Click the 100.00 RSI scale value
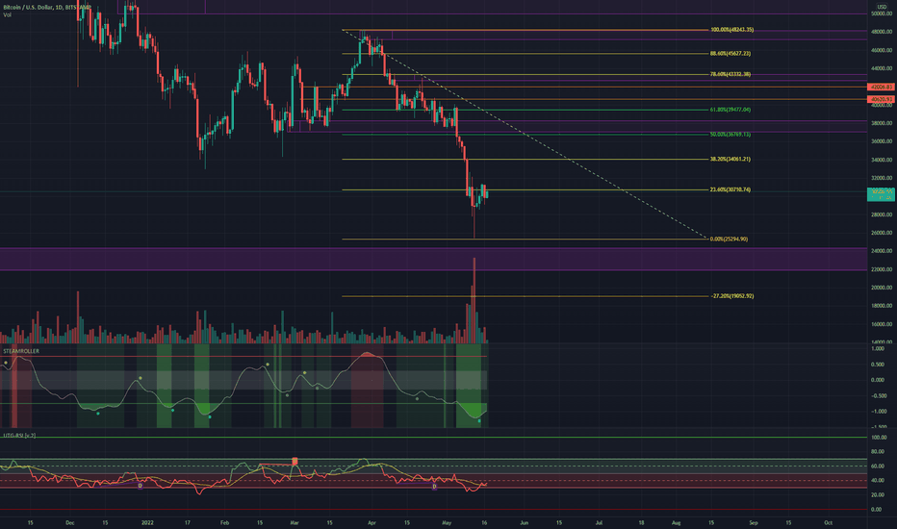 pyautogui.click(x=880, y=438)
